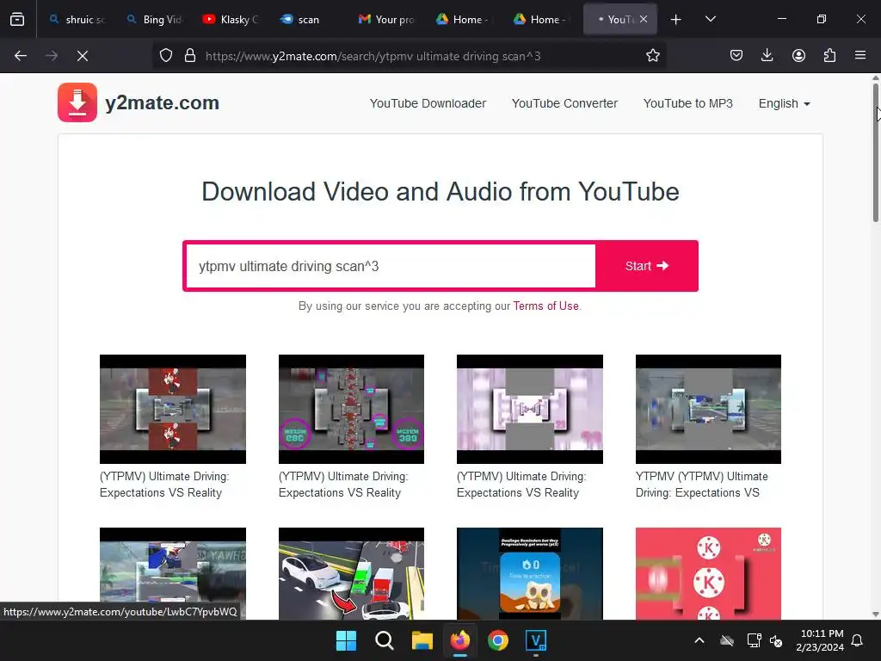
Task: Bookmark this page with the star
Action: [x=652, y=56]
